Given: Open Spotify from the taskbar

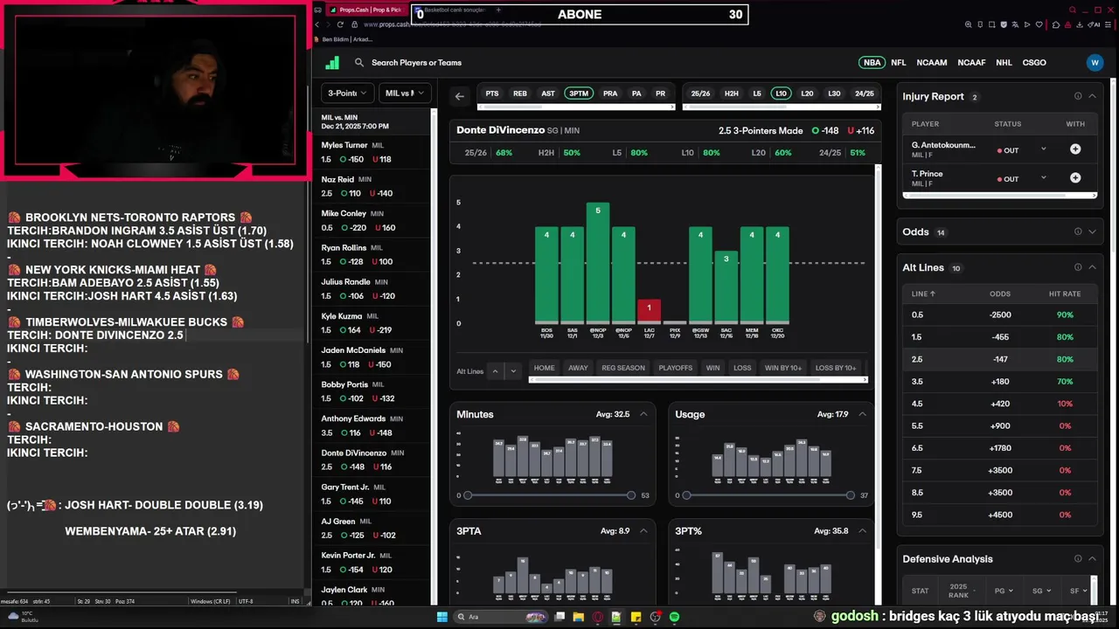Looking at the screenshot, I should click(x=674, y=617).
